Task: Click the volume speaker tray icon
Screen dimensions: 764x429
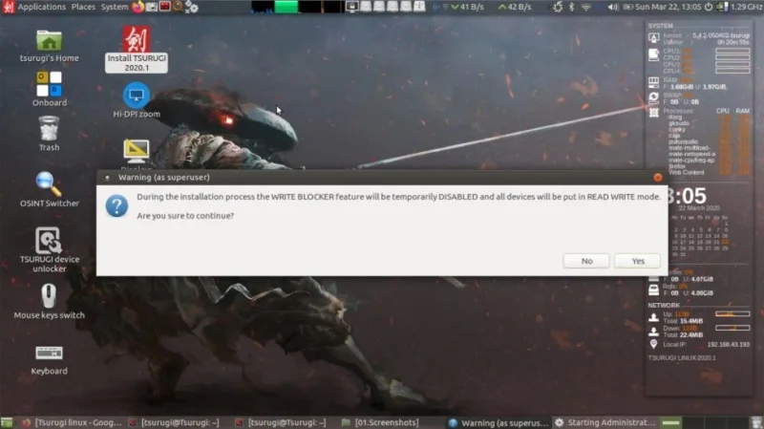Action: pos(613,7)
